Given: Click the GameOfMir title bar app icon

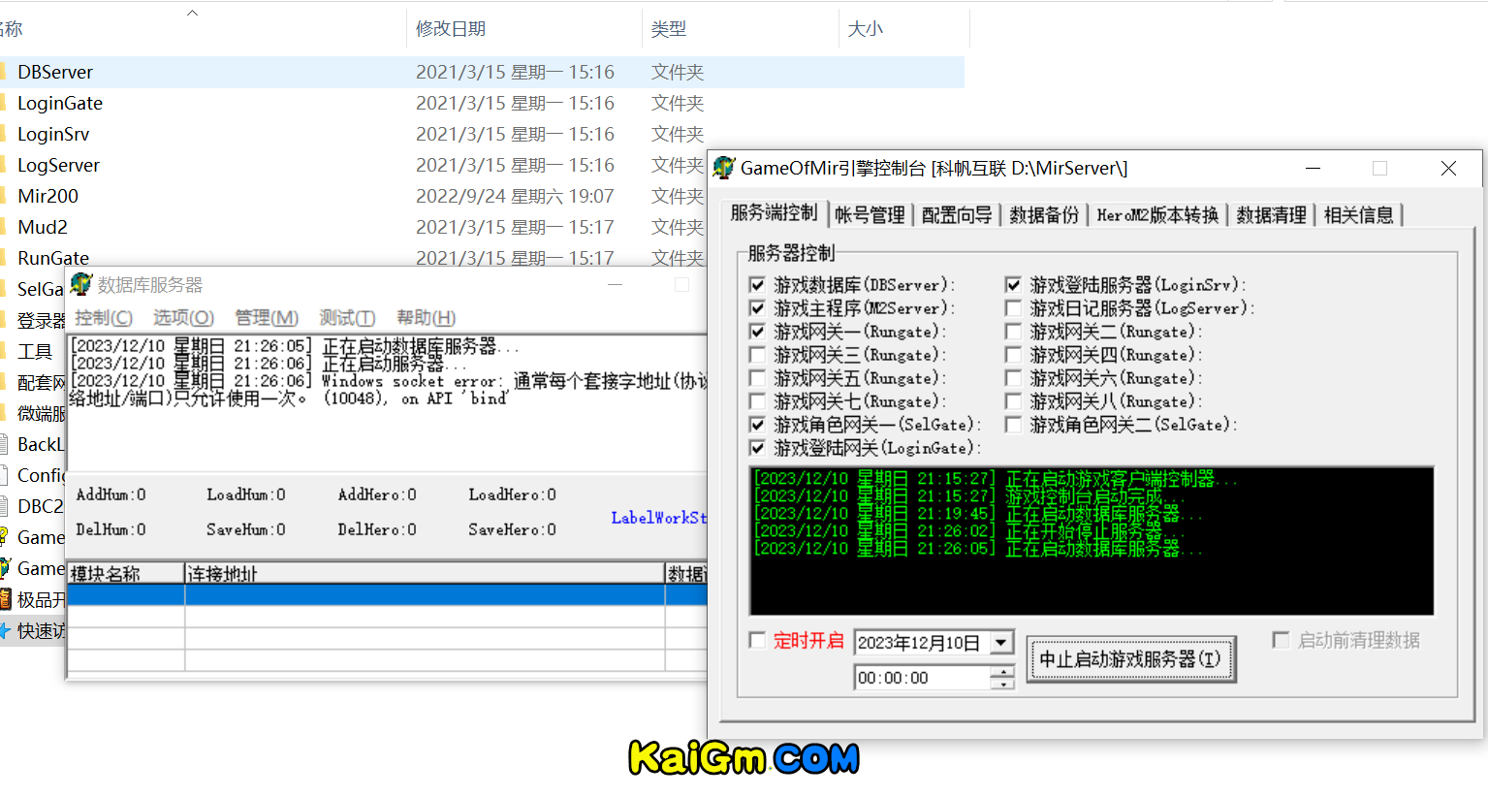Looking at the screenshot, I should (x=723, y=168).
